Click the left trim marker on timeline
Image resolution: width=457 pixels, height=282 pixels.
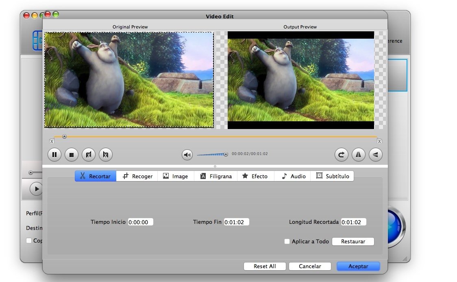[x=52, y=141]
